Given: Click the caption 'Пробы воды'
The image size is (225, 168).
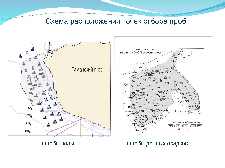Looking at the screenshot, I should [58, 143].
